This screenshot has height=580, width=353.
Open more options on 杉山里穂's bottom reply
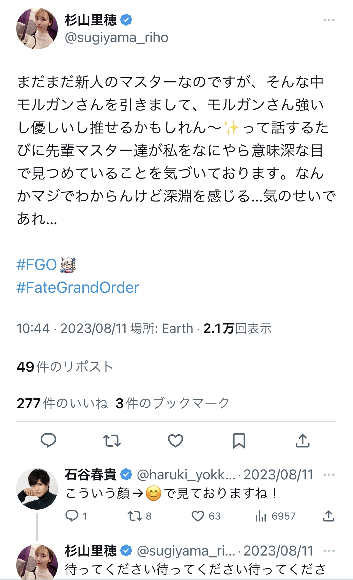point(329,551)
